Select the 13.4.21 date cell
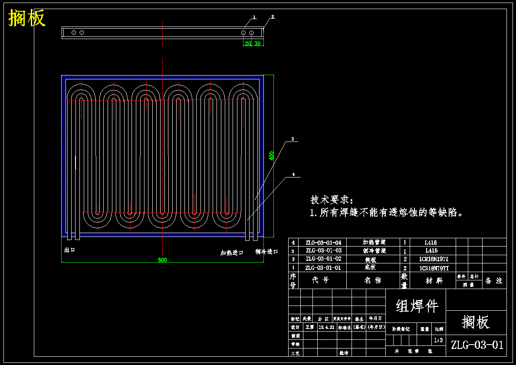The image size is (516, 365). (x=326, y=328)
